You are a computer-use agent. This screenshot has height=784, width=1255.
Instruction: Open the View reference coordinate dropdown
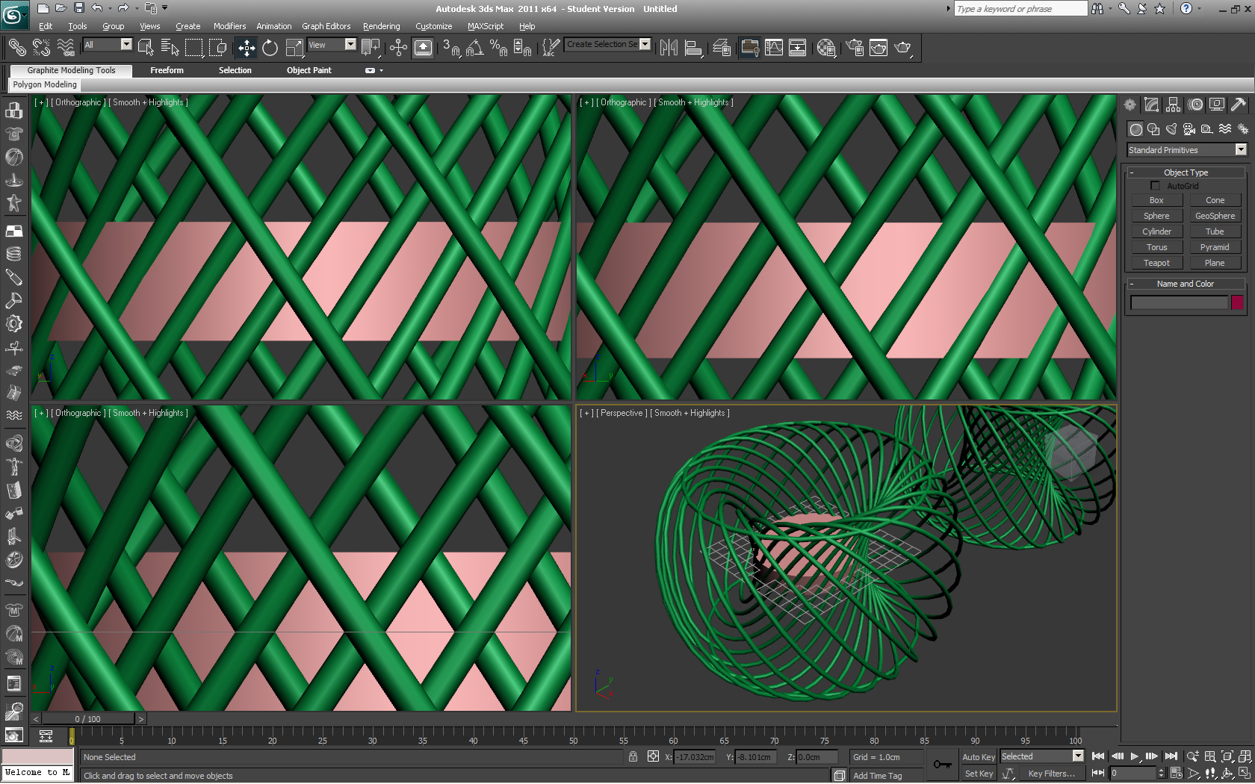coord(331,45)
